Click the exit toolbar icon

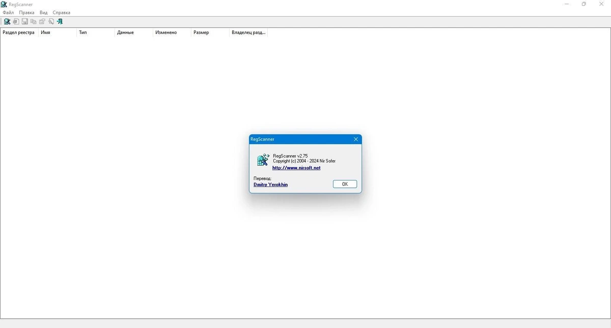click(60, 21)
